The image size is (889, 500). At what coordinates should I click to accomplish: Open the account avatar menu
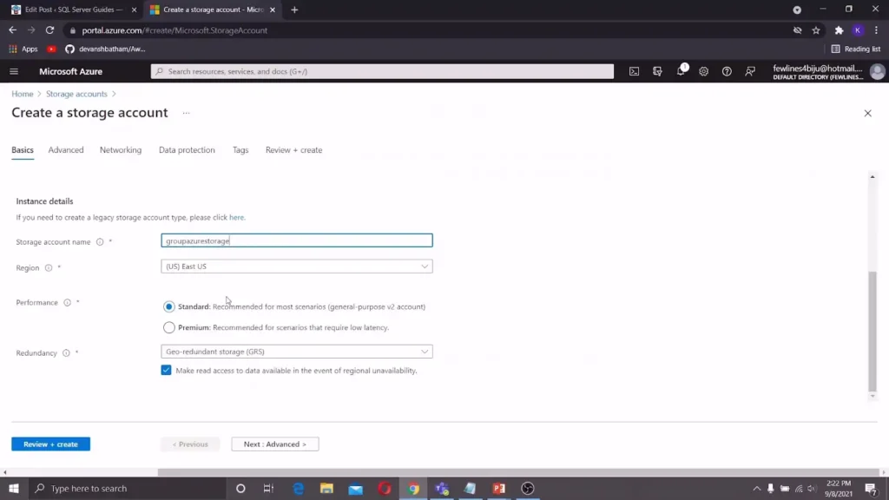tap(877, 71)
